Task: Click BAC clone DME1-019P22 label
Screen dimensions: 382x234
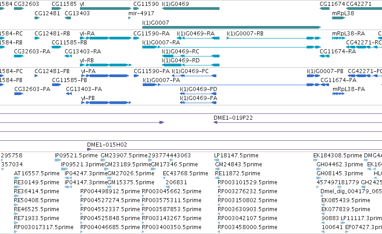Action: coord(233,118)
